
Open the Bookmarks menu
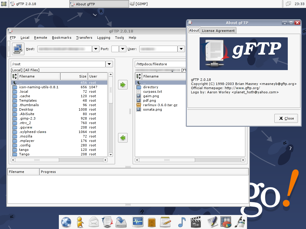(x=62, y=38)
